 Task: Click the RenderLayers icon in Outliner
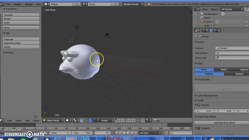(x=202, y=14)
